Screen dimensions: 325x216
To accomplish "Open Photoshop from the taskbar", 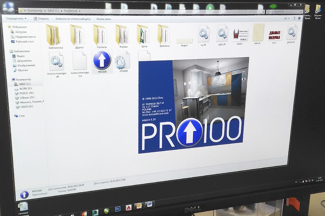I will [118, 209].
